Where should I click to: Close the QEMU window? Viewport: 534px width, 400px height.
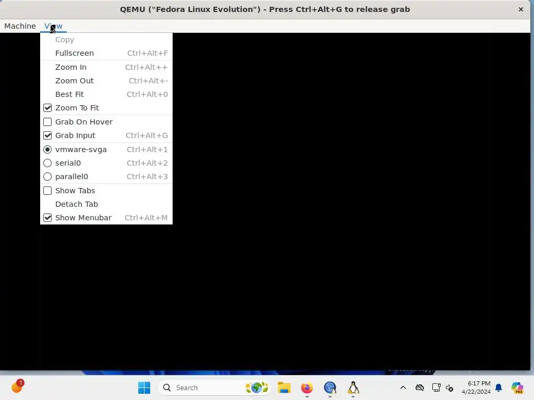click(521, 9)
